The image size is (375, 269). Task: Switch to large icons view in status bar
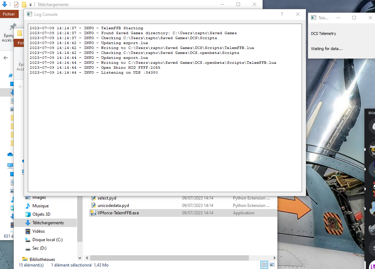click(272, 265)
